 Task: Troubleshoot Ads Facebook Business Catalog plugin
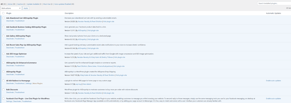point(20,30)
